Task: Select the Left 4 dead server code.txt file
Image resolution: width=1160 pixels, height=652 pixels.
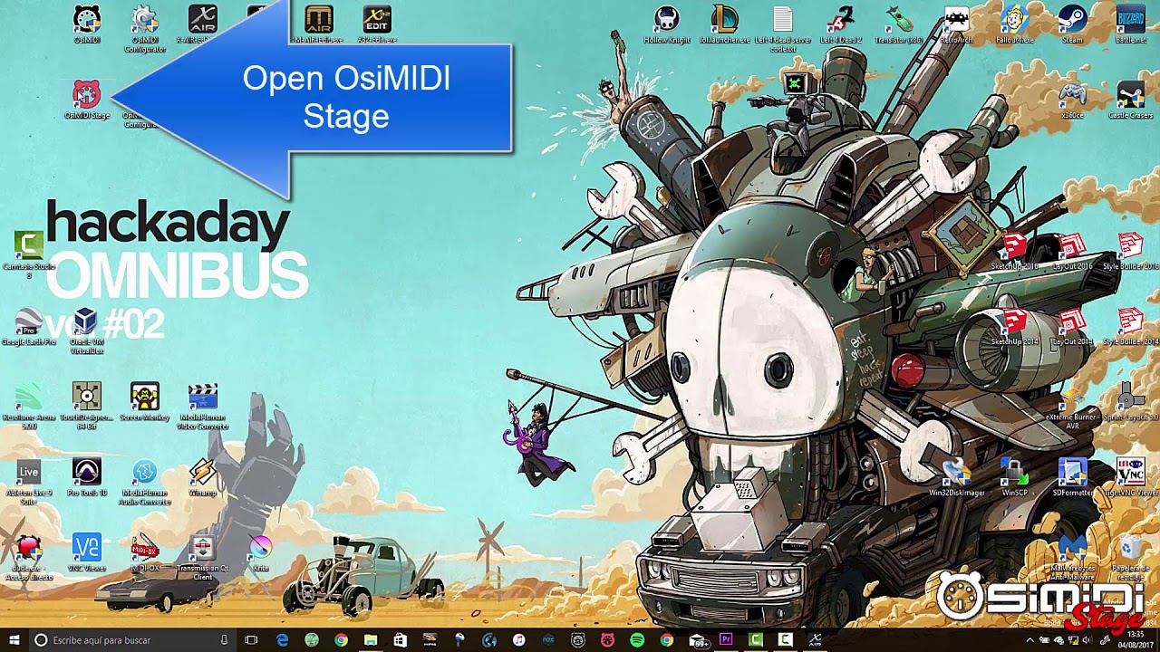Action: [783, 29]
